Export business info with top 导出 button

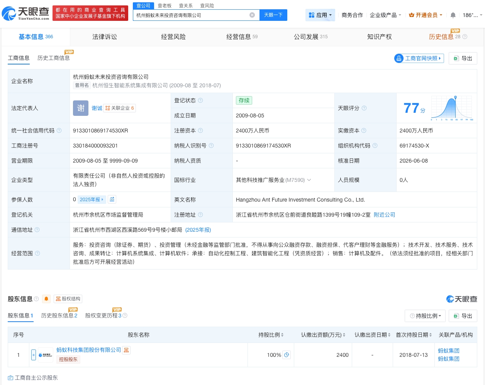463,58
